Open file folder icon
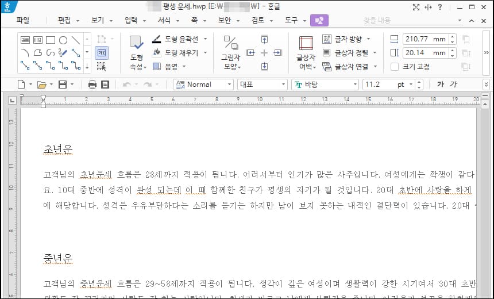 [x=41, y=84]
